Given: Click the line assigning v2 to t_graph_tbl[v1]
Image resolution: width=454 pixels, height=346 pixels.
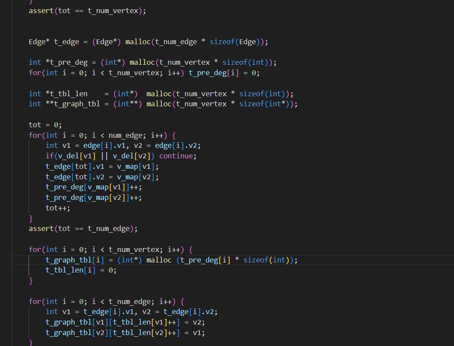Looking at the screenshot, I should pos(125,322).
